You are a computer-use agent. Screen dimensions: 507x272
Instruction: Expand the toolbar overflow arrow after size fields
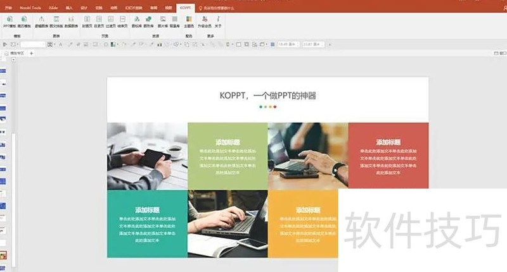(x=330, y=44)
